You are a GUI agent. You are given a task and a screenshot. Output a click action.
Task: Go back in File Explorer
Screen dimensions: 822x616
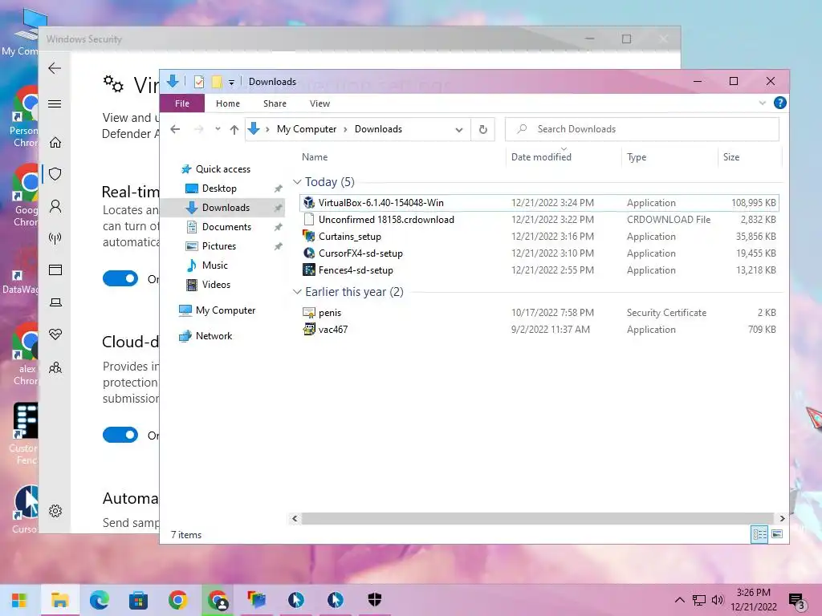coord(176,129)
